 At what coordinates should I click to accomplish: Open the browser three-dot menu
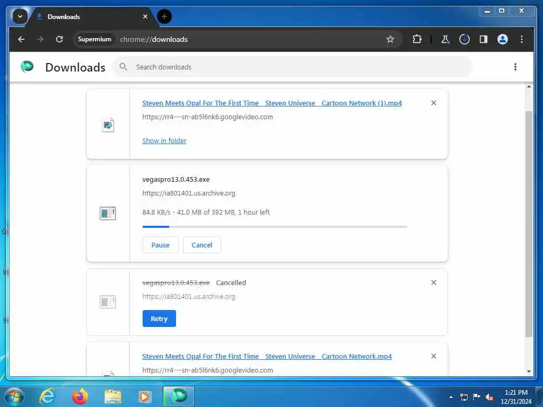point(522,39)
